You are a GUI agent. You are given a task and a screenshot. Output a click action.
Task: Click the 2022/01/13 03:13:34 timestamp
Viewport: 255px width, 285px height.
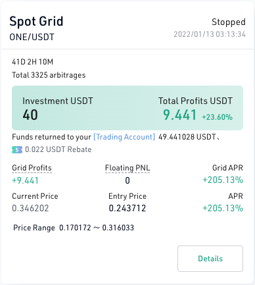(210, 34)
